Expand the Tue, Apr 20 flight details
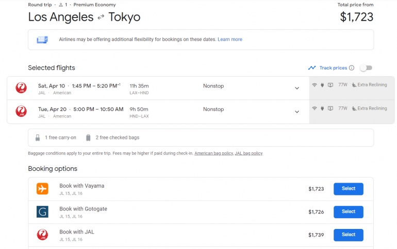 pyautogui.click(x=297, y=112)
